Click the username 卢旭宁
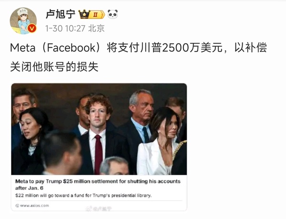This screenshot has width=286, height=219. coord(61,14)
